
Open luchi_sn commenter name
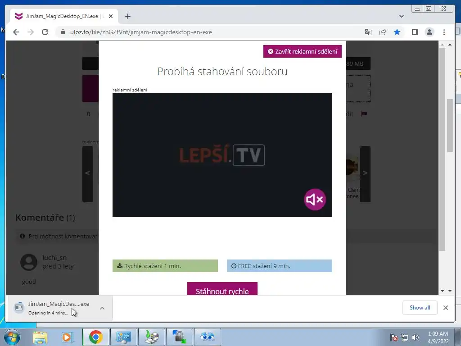pos(54,257)
